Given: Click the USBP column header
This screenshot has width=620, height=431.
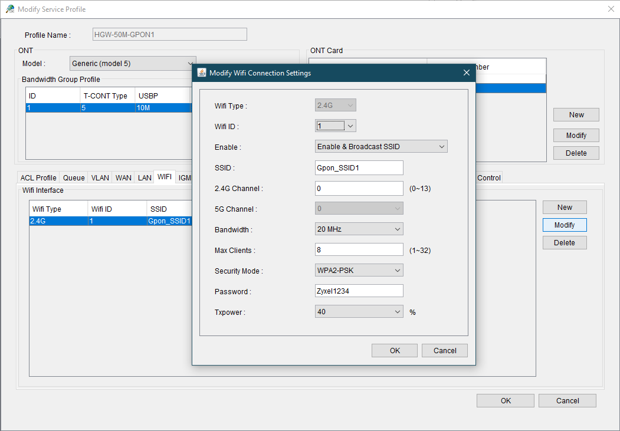Looking at the screenshot, I should tap(163, 96).
